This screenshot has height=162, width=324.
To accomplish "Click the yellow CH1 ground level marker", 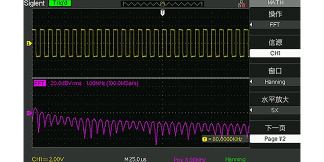I will pyautogui.click(x=28, y=43).
